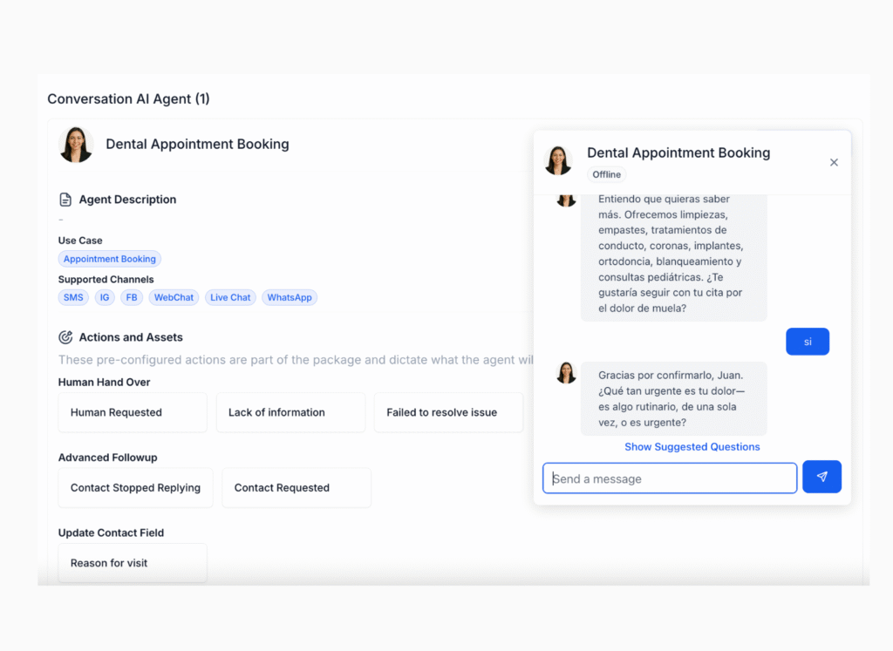The height and width of the screenshot is (651, 893).
Task: Open Show Suggested Questions link
Action: coord(692,447)
